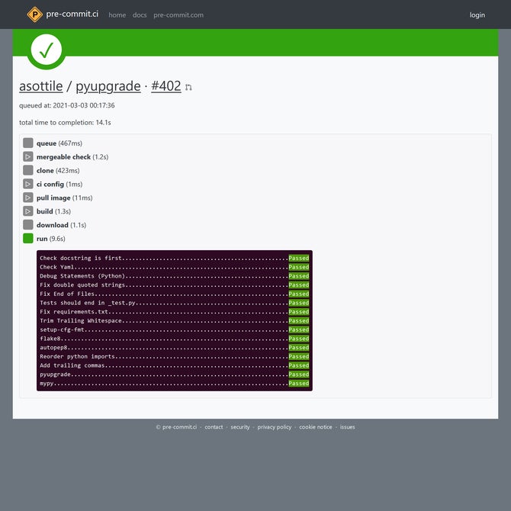This screenshot has width=511, height=511.
Task: Click the download step label
Action: [x=53, y=225]
